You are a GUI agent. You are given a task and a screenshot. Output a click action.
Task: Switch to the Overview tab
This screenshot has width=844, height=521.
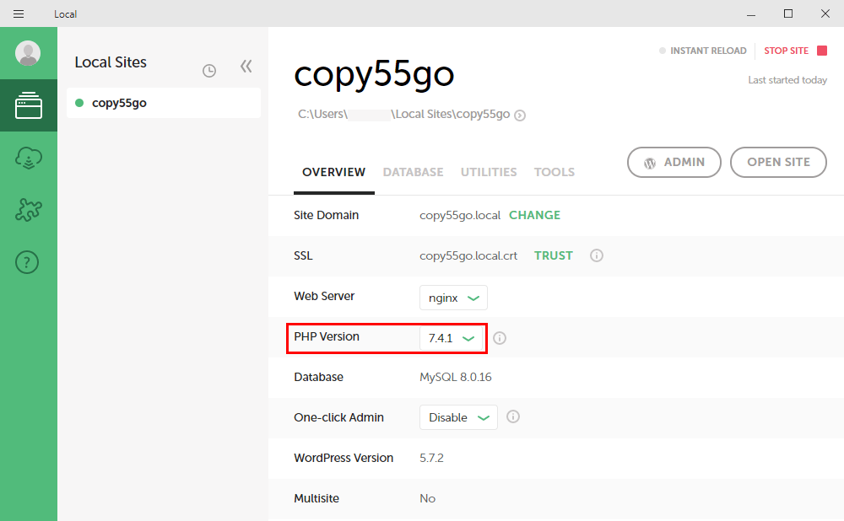(x=333, y=172)
